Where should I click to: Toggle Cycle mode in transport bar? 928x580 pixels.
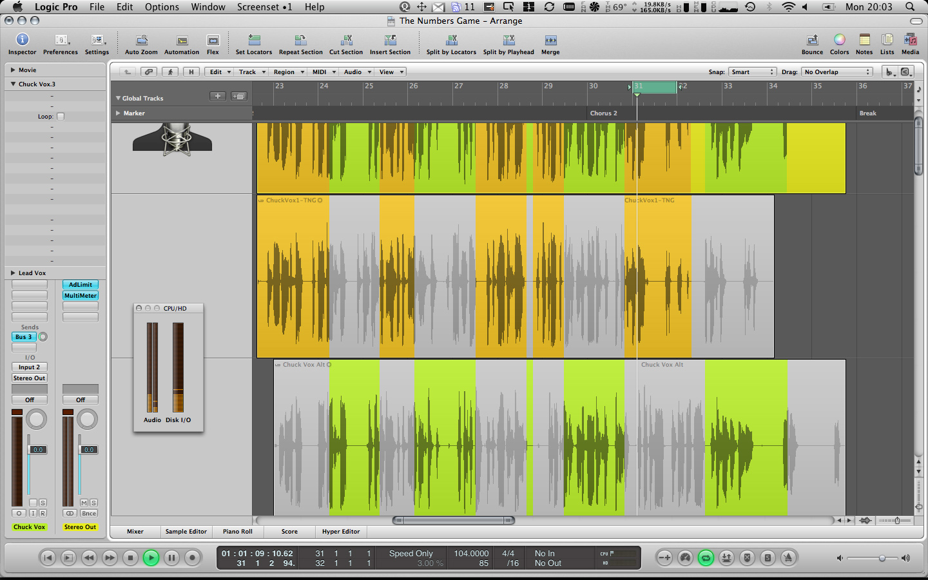pyautogui.click(x=706, y=558)
